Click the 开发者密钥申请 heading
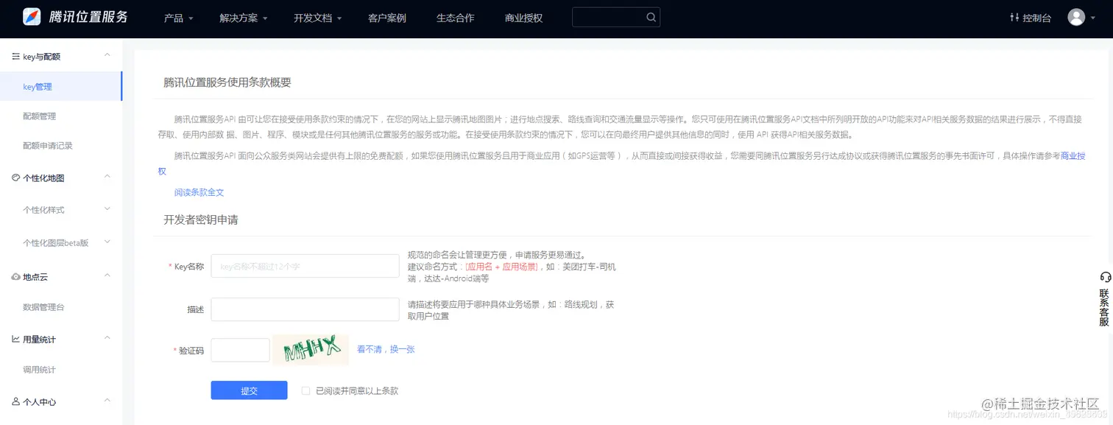 tap(201, 219)
